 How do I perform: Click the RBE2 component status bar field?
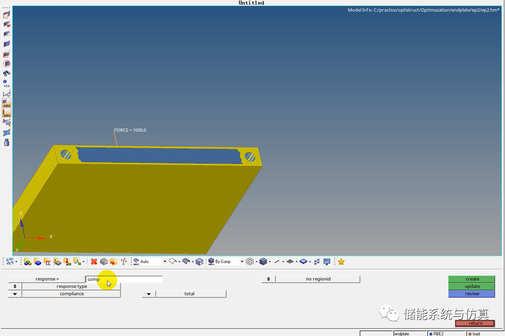[447, 334]
